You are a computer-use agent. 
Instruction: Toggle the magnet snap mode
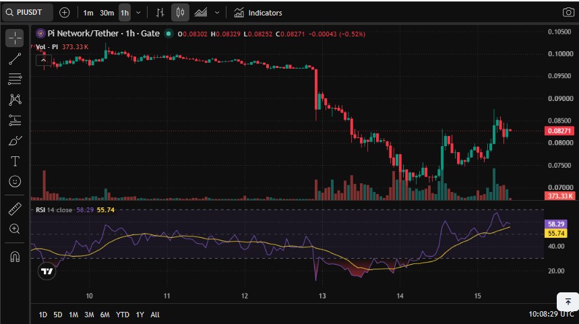pos(15,257)
